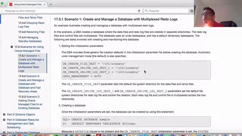Expand Part III Schema Objects
Viewport: 242px width, 136px height.
click(x=4, y=114)
